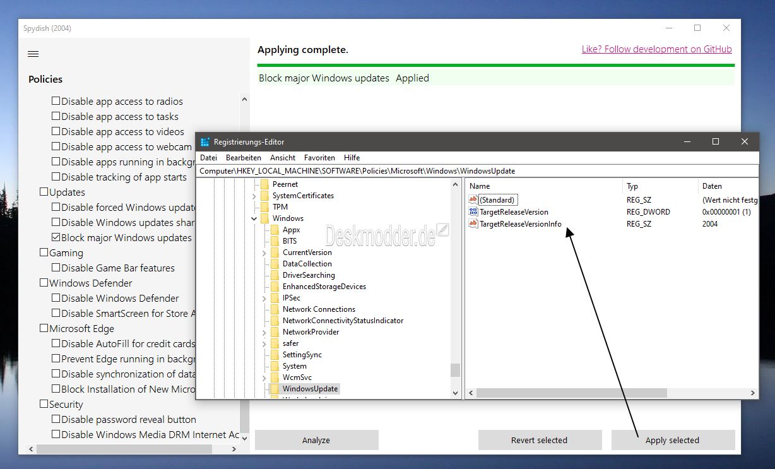Expand the WcmSvc key
This screenshot has height=469, width=775.
pyautogui.click(x=264, y=377)
